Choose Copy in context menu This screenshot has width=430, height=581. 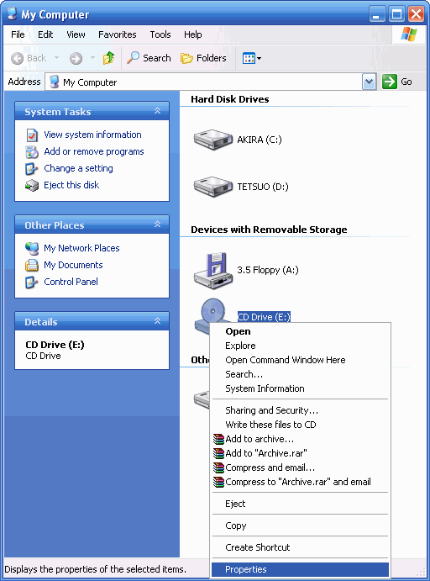(x=300, y=526)
